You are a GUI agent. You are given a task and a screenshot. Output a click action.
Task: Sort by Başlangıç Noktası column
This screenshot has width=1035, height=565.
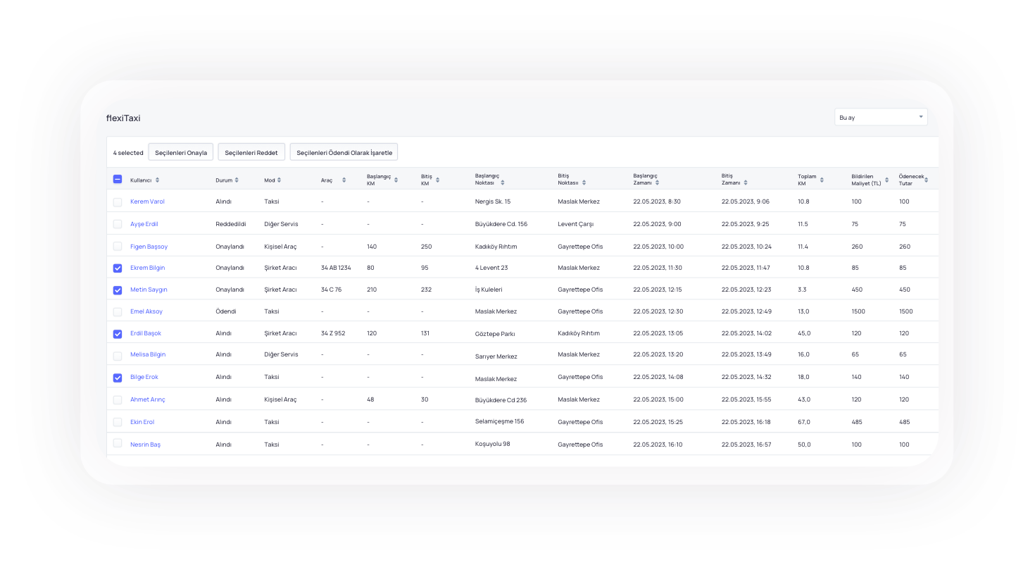tap(502, 182)
